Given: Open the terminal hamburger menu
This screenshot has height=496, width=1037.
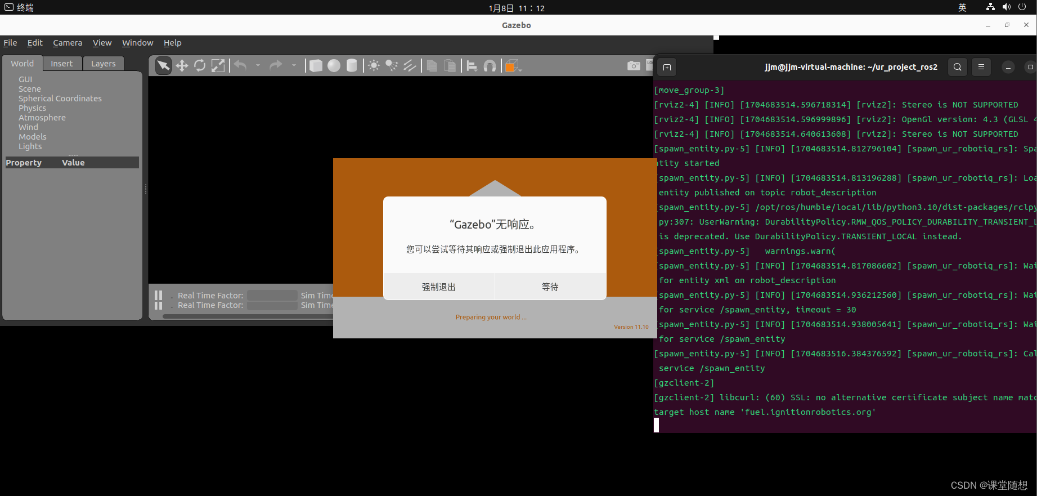Looking at the screenshot, I should tap(981, 67).
